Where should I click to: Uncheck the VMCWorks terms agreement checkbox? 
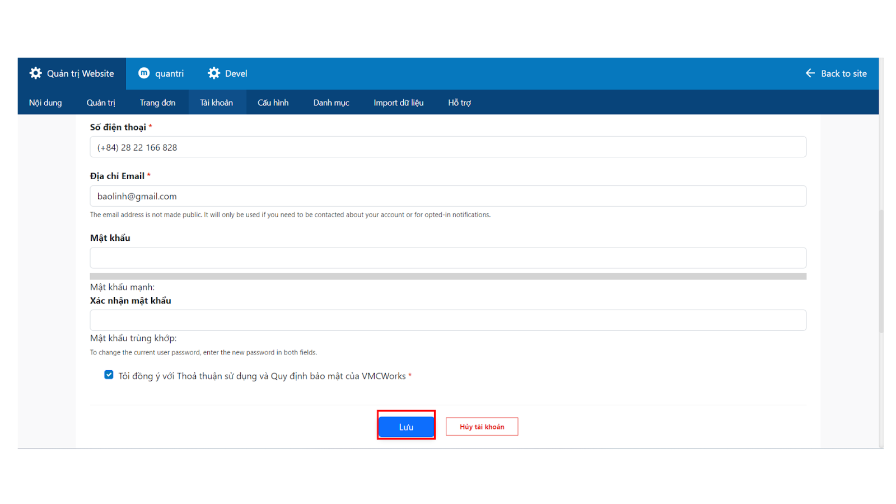tap(109, 375)
